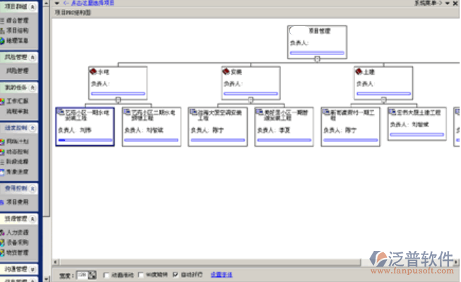Enable the 动画渐进 checkbox
Screen dimensions: 461x282
(x=106, y=275)
